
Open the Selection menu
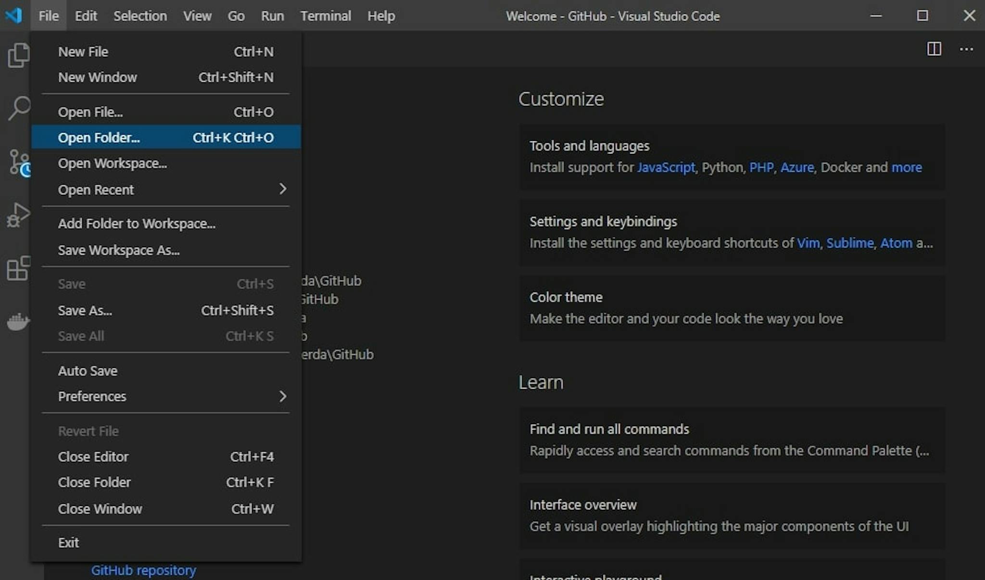pos(140,16)
